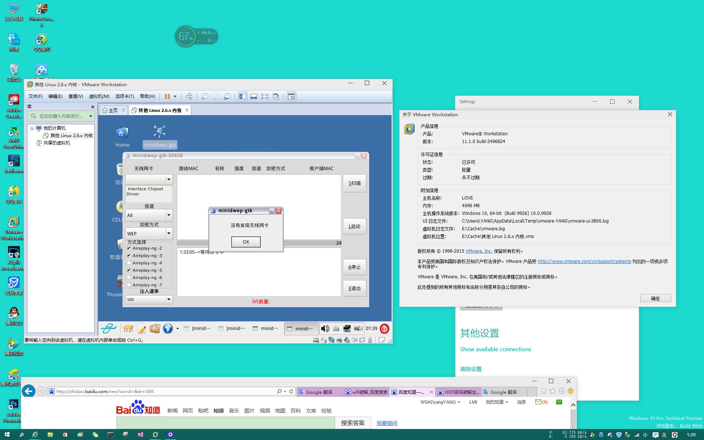Viewport: 704px width, 440px height.
Task: Click the guest volume speaker icon
Action: [325, 329]
